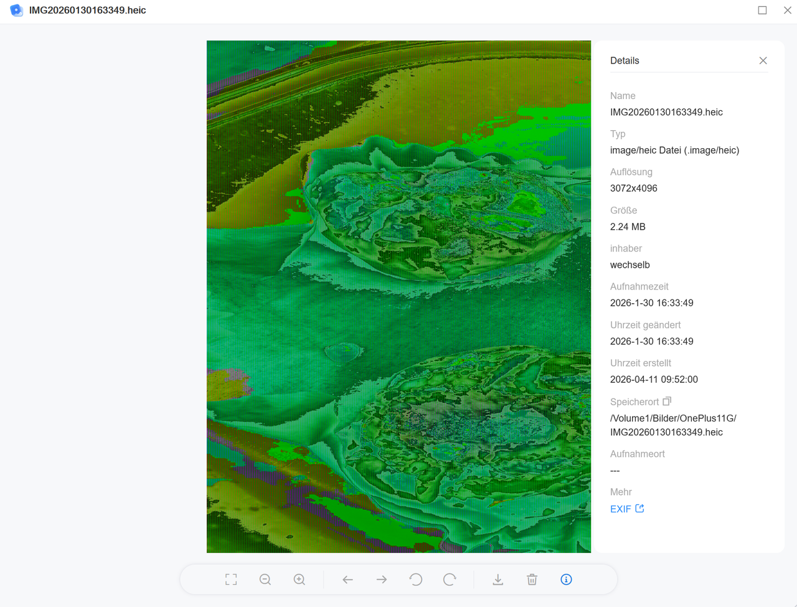Select the owner name wechselb
Screen dimensions: 797x607
coord(630,265)
